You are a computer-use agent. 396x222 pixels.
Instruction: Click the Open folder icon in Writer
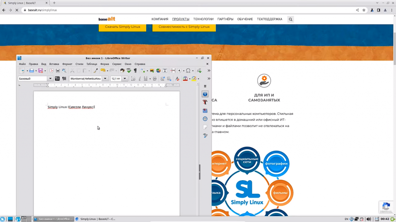[31, 71]
